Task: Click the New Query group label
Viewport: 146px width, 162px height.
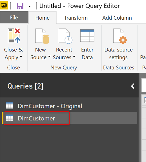Action: pyautogui.click(x=64, y=68)
